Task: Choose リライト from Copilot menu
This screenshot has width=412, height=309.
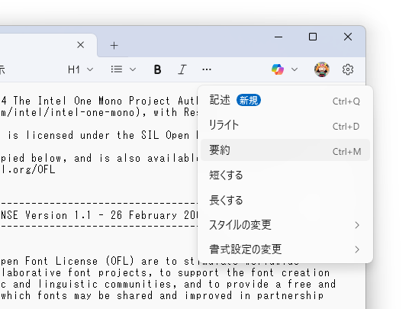Action: click(285, 125)
